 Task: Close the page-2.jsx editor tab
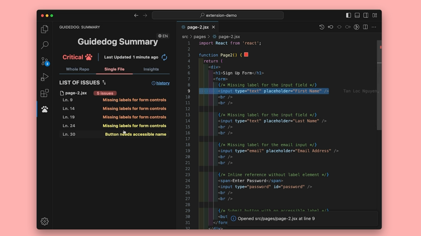(x=214, y=27)
